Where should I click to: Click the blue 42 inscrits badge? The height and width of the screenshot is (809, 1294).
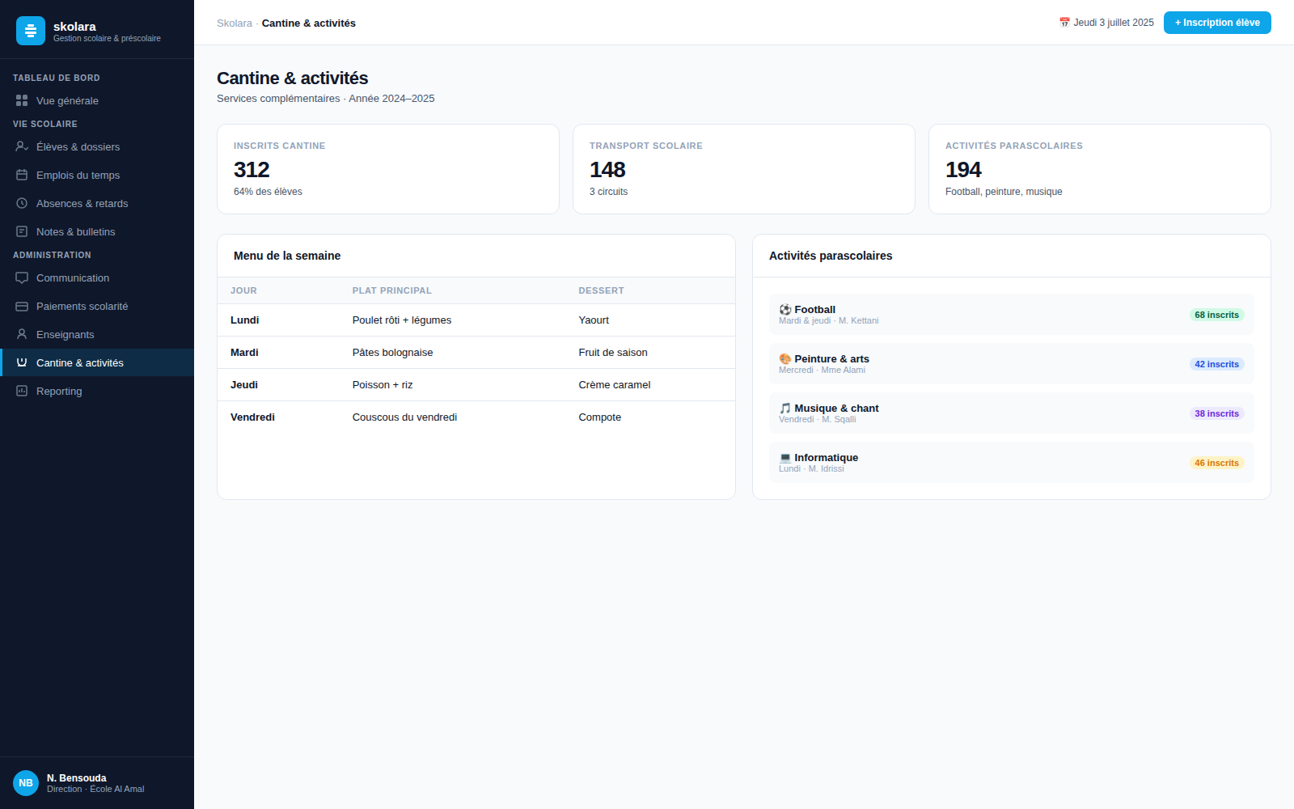pyautogui.click(x=1217, y=364)
